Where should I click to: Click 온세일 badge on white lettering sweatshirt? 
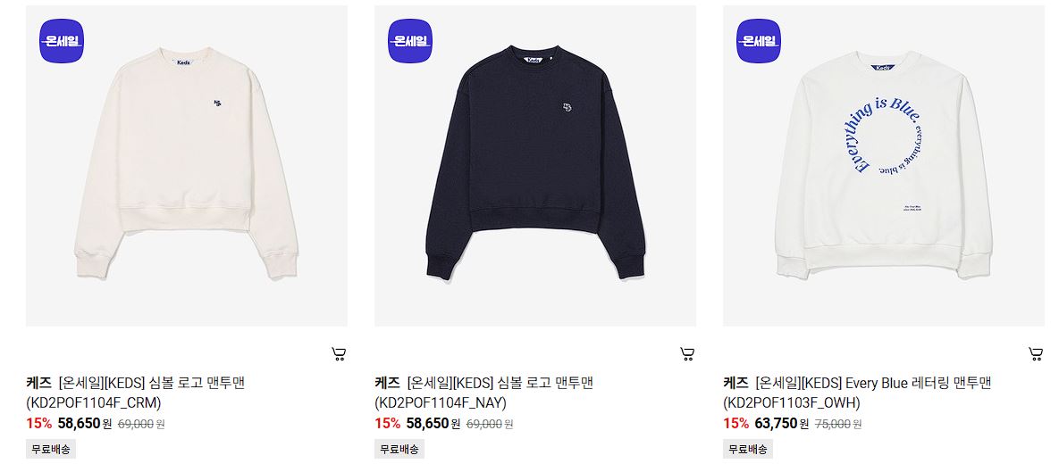coord(759,41)
